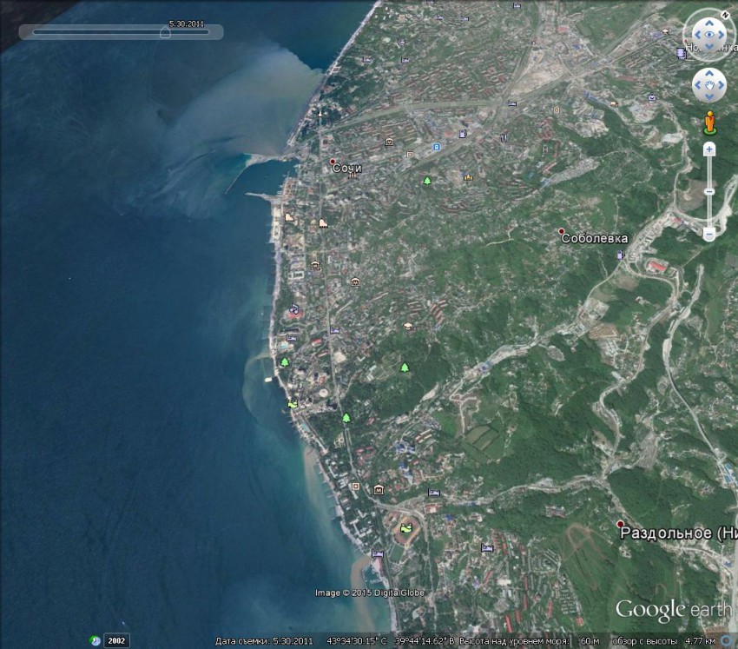The image size is (738, 649).
Task: Click the historical imagery clock icon
Action: tap(96, 641)
